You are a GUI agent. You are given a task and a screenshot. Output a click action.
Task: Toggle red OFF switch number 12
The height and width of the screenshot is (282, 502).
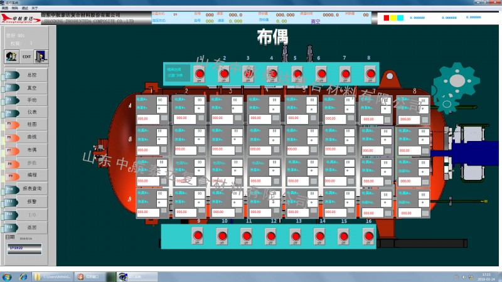(271, 236)
